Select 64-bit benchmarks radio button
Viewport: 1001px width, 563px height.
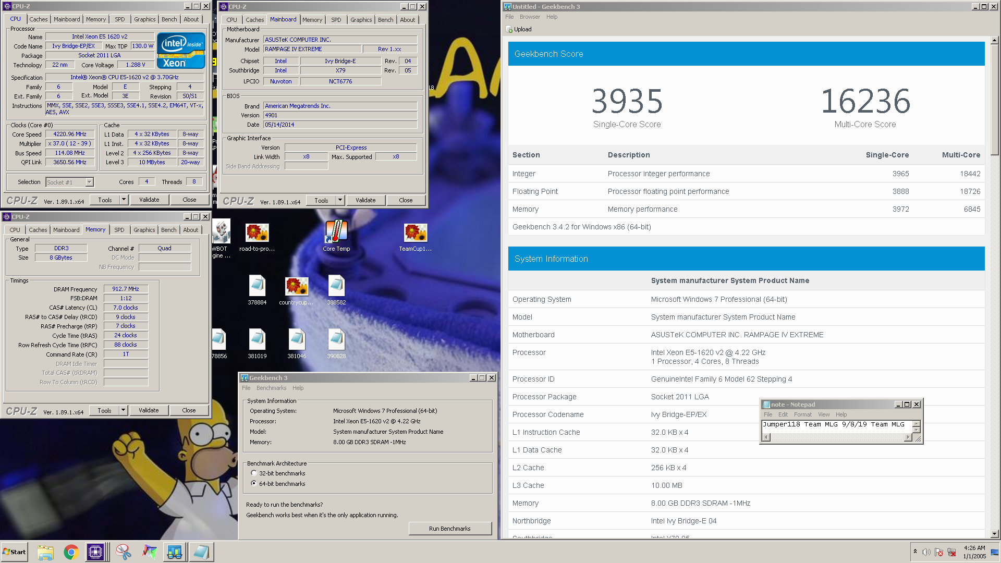(x=254, y=484)
